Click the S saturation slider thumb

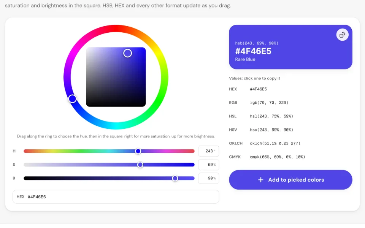click(x=140, y=165)
